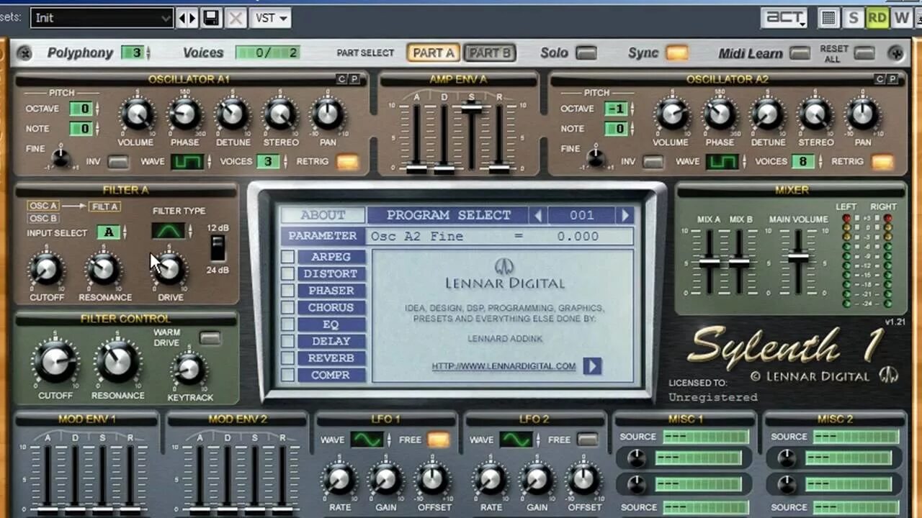Viewport: 922px width, 518px height.
Task: Enable the REVERB effect checkbox
Action: pyautogui.click(x=287, y=358)
